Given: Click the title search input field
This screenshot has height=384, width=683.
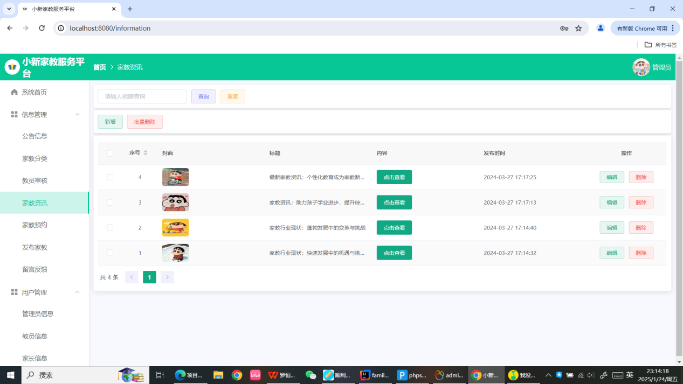Looking at the screenshot, I should (x=142, y=96).
